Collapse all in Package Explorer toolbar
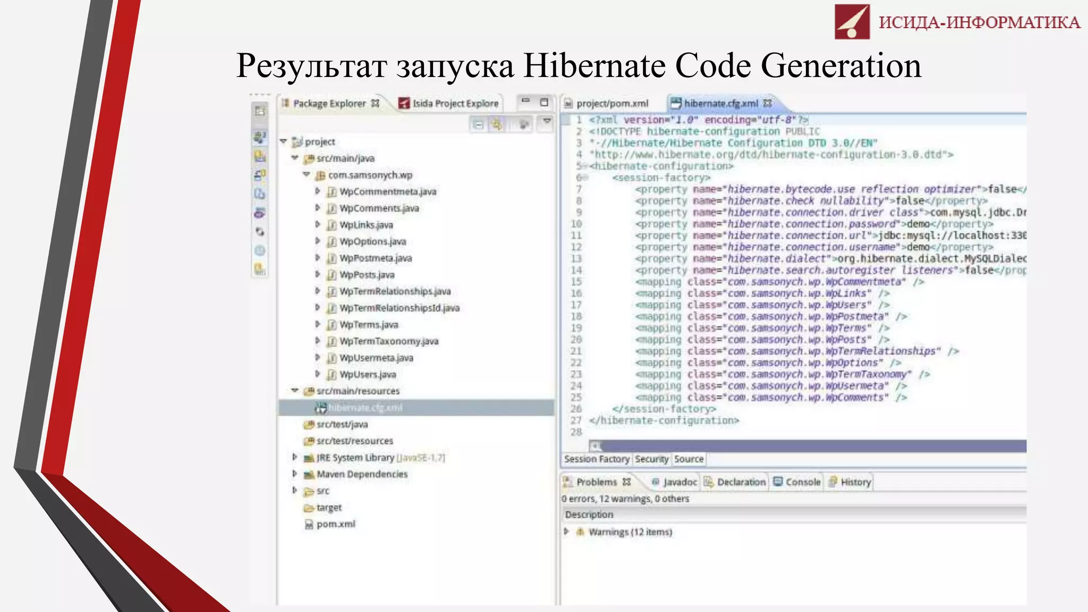Screen dimensions: 1088x612 [478, 124]
